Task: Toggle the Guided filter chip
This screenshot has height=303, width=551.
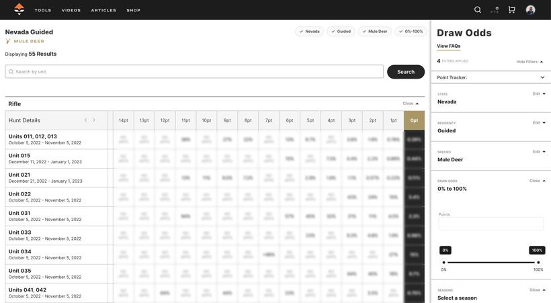Action: (x=341, y=32)
